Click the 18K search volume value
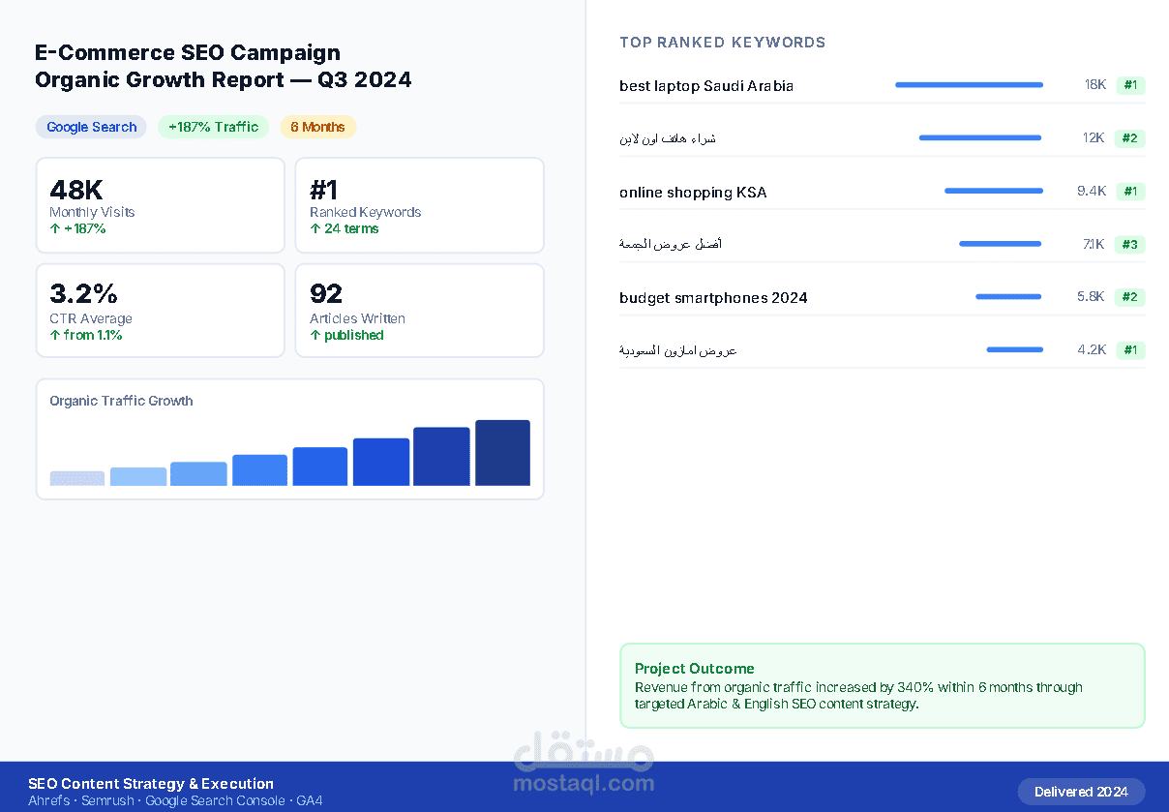 (x=1094, y=85)
